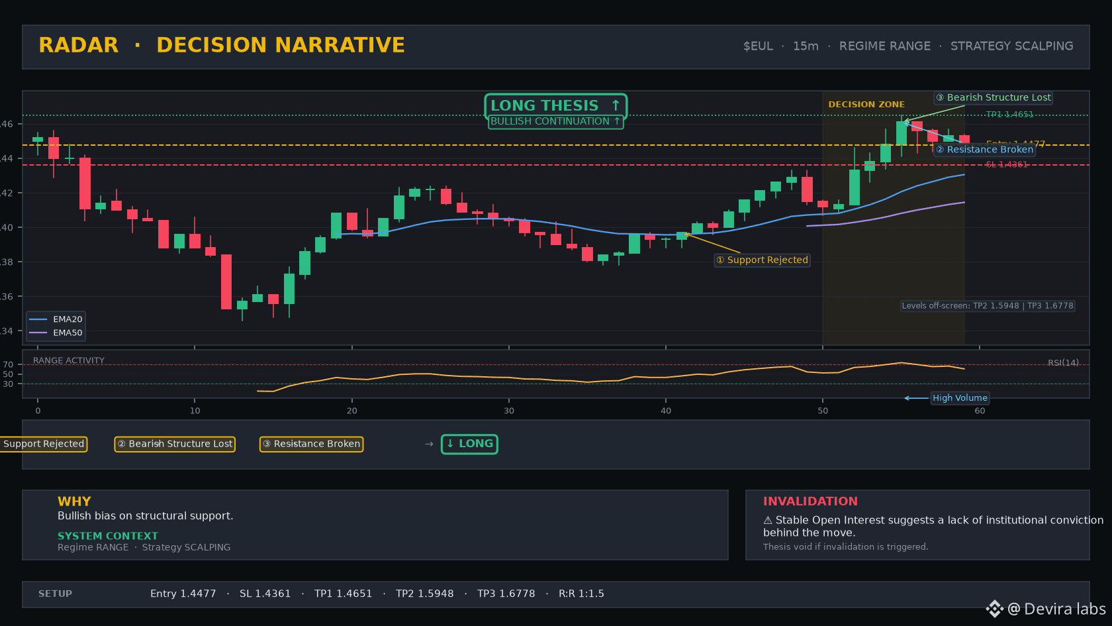Viewport: 1112px width, 626px height.
Task: Click the SL 1.4361 label on the chart
Action: click(1007, 165)
